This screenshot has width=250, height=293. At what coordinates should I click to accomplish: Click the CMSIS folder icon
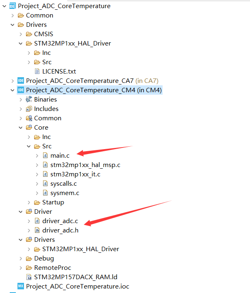pos(29,34)
